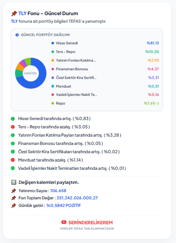Image resolution: width=176 pixels, height=243 pixels.
Task: Click the Fon Toplam Değer value 251.242.026.000,27
Action: (77, 198)
